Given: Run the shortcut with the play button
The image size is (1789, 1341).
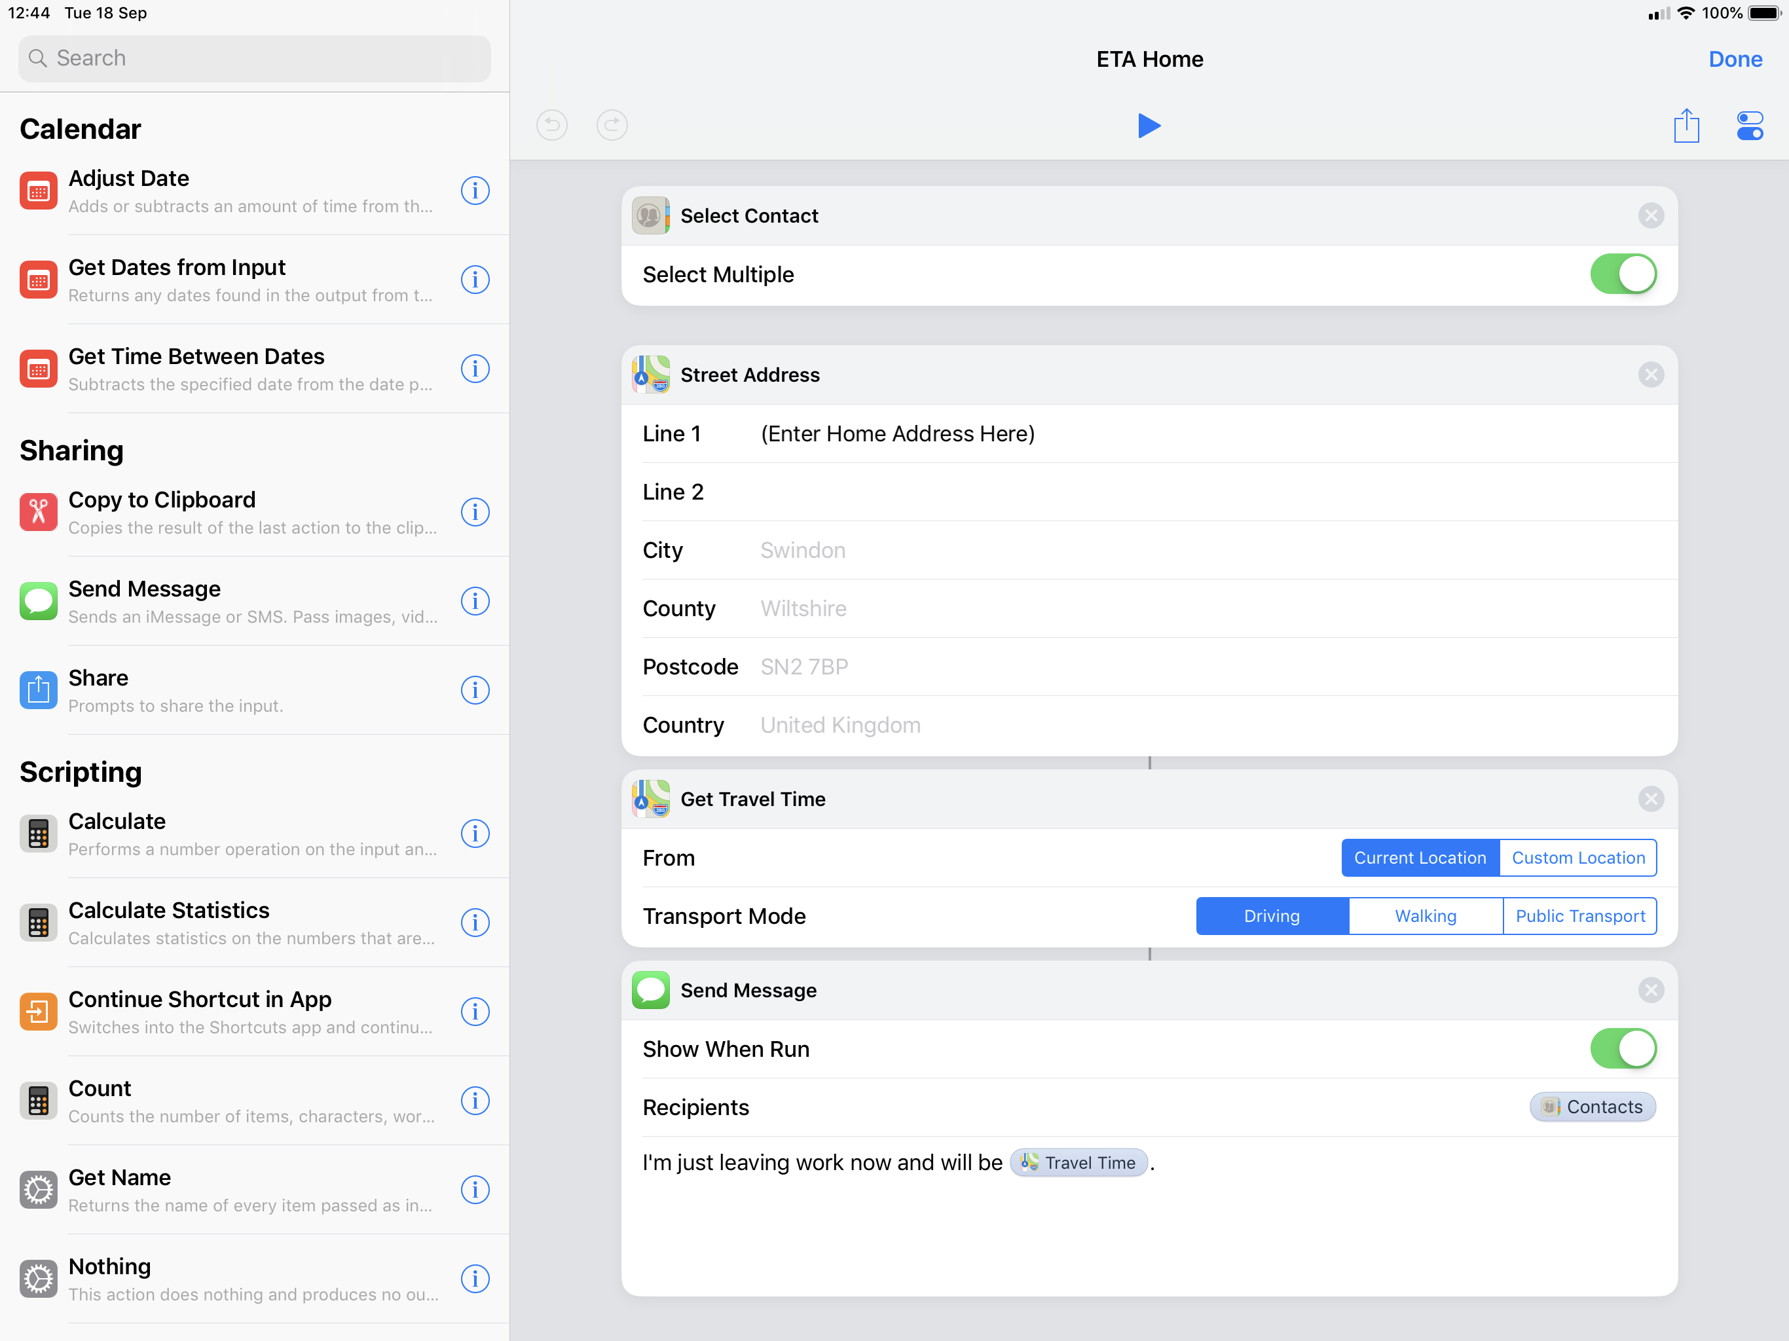Looking at the screenshot, I should (1149, 125).
